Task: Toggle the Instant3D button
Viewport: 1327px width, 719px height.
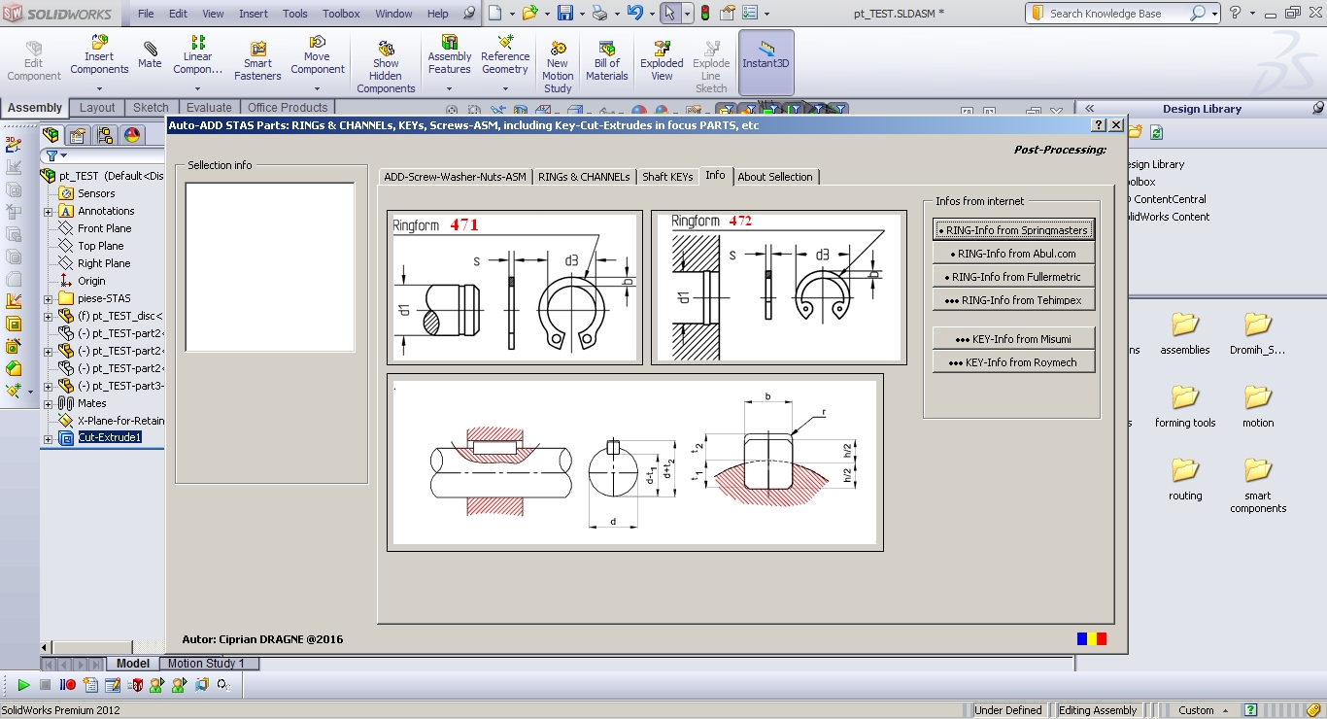Action: click(x=766, y=62)
